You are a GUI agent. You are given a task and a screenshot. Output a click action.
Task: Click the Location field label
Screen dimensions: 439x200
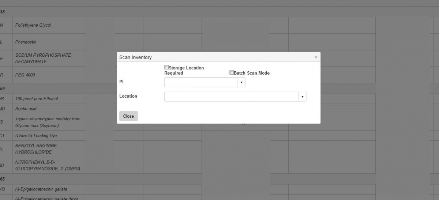pyautogui.click(x=128, y=96)
